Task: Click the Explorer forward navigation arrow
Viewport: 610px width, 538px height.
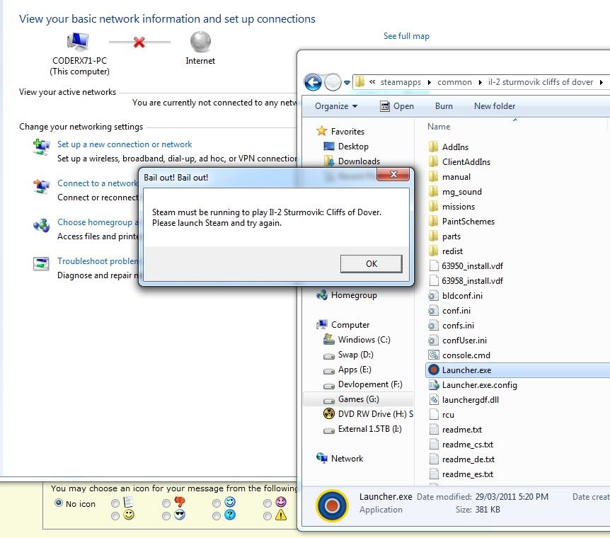Action: pyautogui.click(x=333, y=82)
